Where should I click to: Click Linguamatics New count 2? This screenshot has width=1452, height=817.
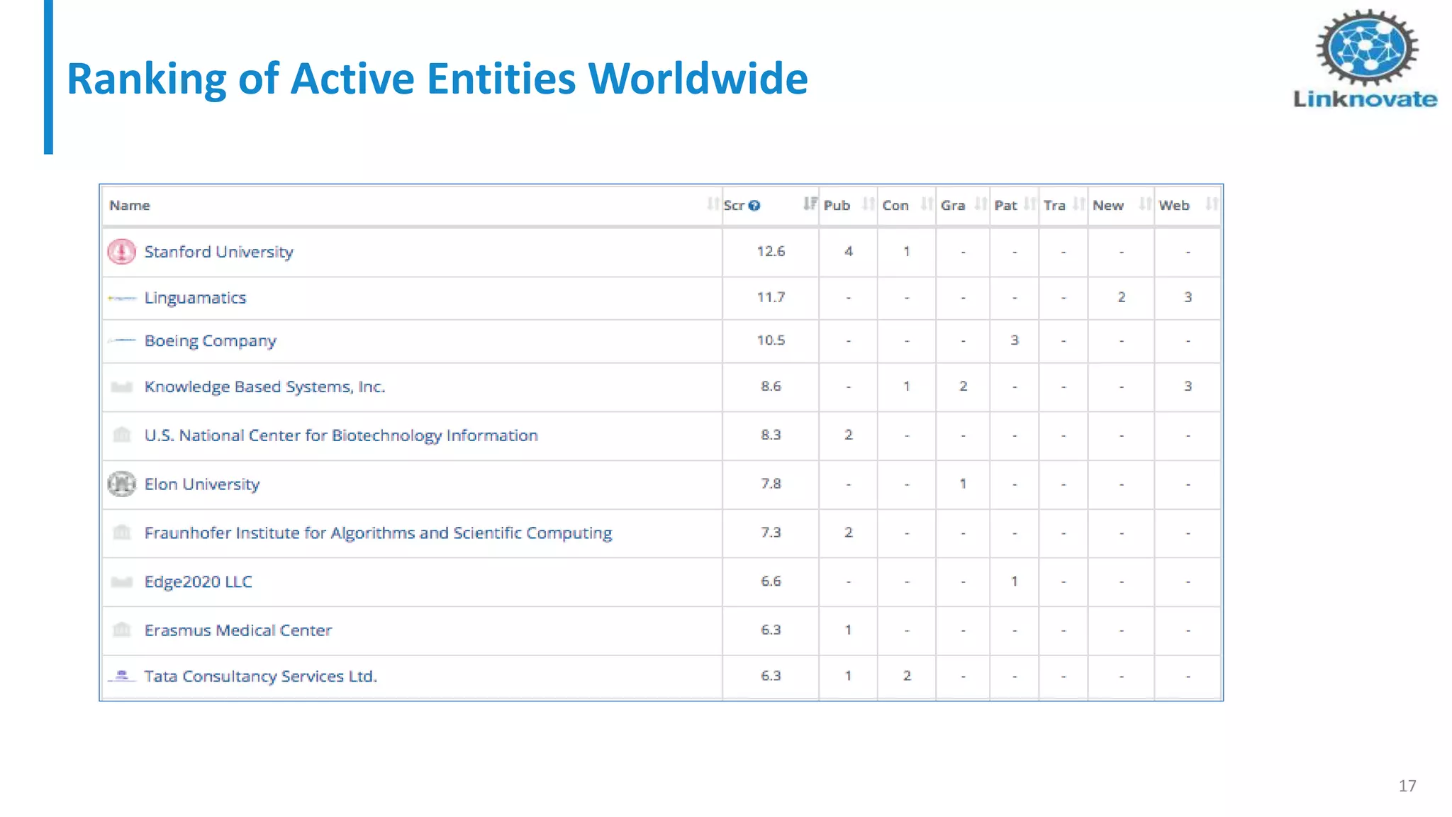tap(1122, 297)
